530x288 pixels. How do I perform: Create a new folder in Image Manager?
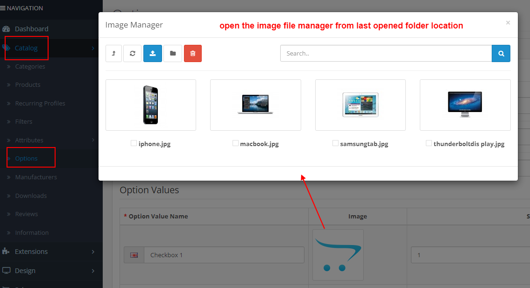(x=172, y=53)
